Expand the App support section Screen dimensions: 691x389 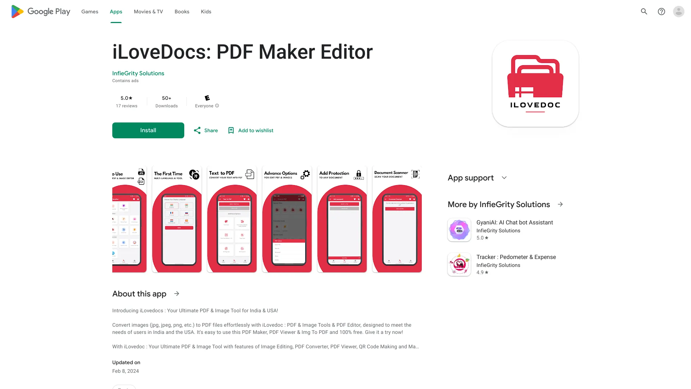(x=504, y=178)
